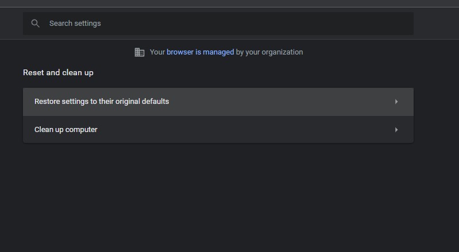Click the arrow icon beside Clean up computer
This screenshot has height=252, width=459.
tap(396, 130)
